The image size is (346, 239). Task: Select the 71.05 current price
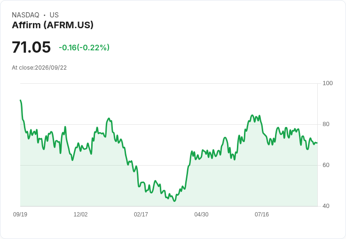(31, 47)
